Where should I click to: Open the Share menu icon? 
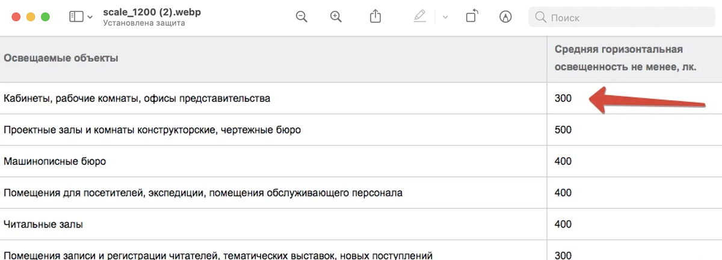[x=375, y=16]
